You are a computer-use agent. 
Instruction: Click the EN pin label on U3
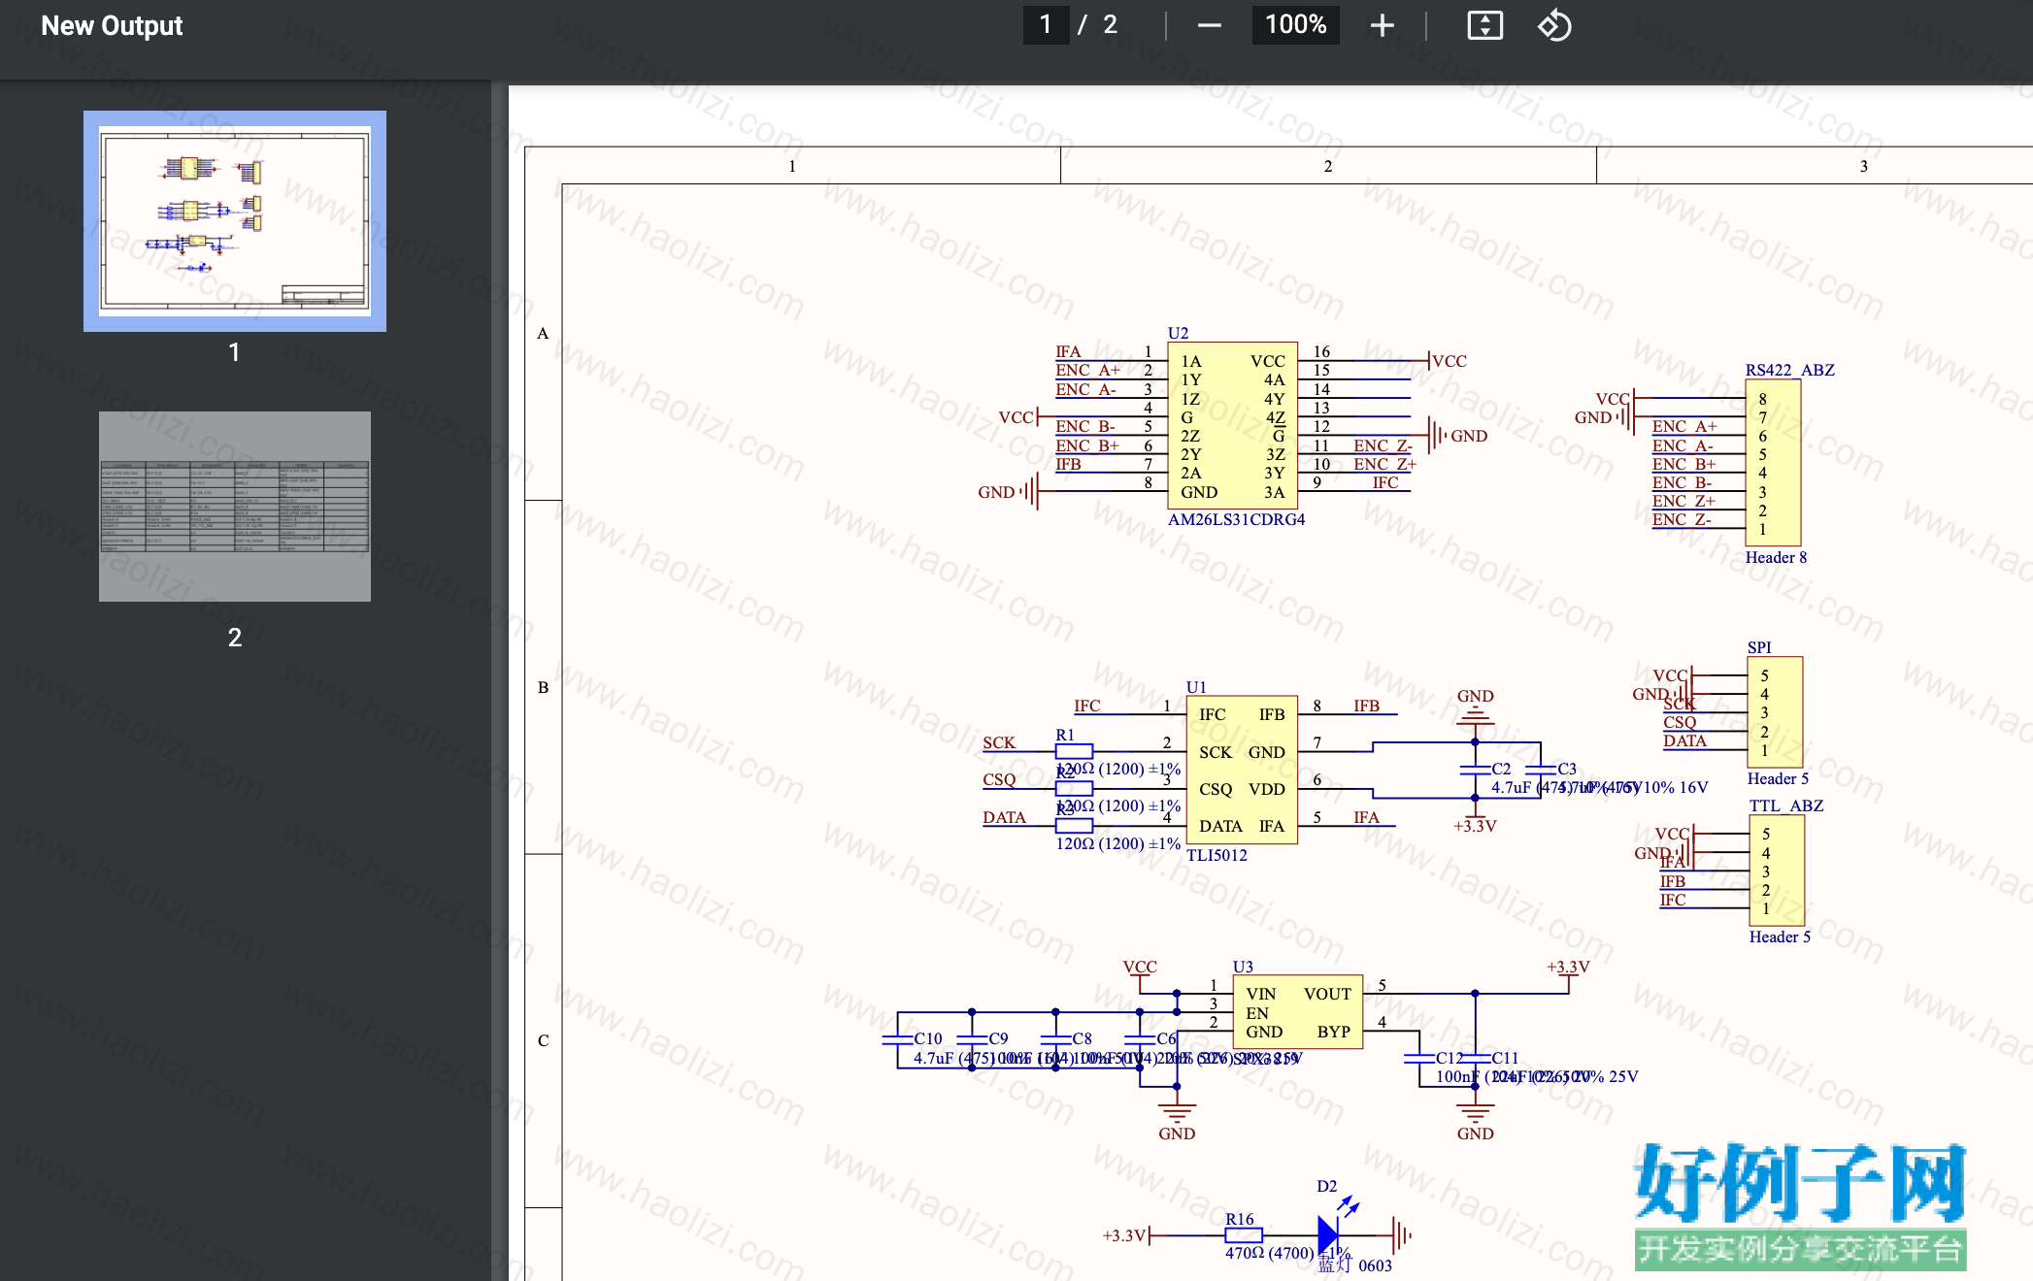click(1257, 1013)
